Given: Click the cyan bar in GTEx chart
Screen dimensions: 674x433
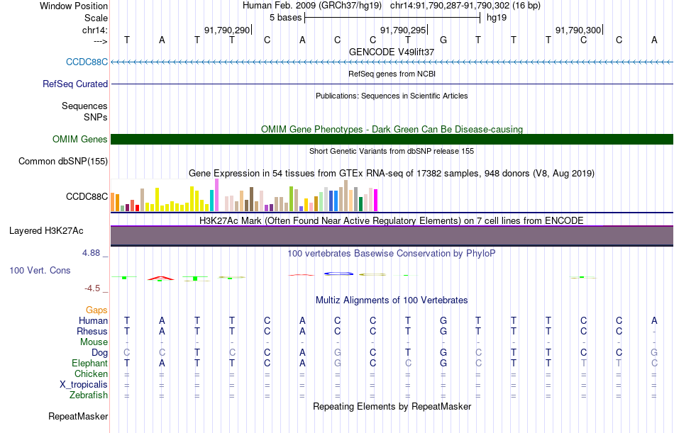Looking at the screenshot, I should [211, 200].
